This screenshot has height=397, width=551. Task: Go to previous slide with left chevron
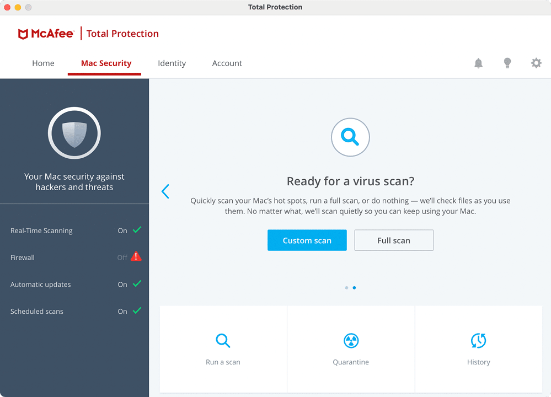point(165,191)
